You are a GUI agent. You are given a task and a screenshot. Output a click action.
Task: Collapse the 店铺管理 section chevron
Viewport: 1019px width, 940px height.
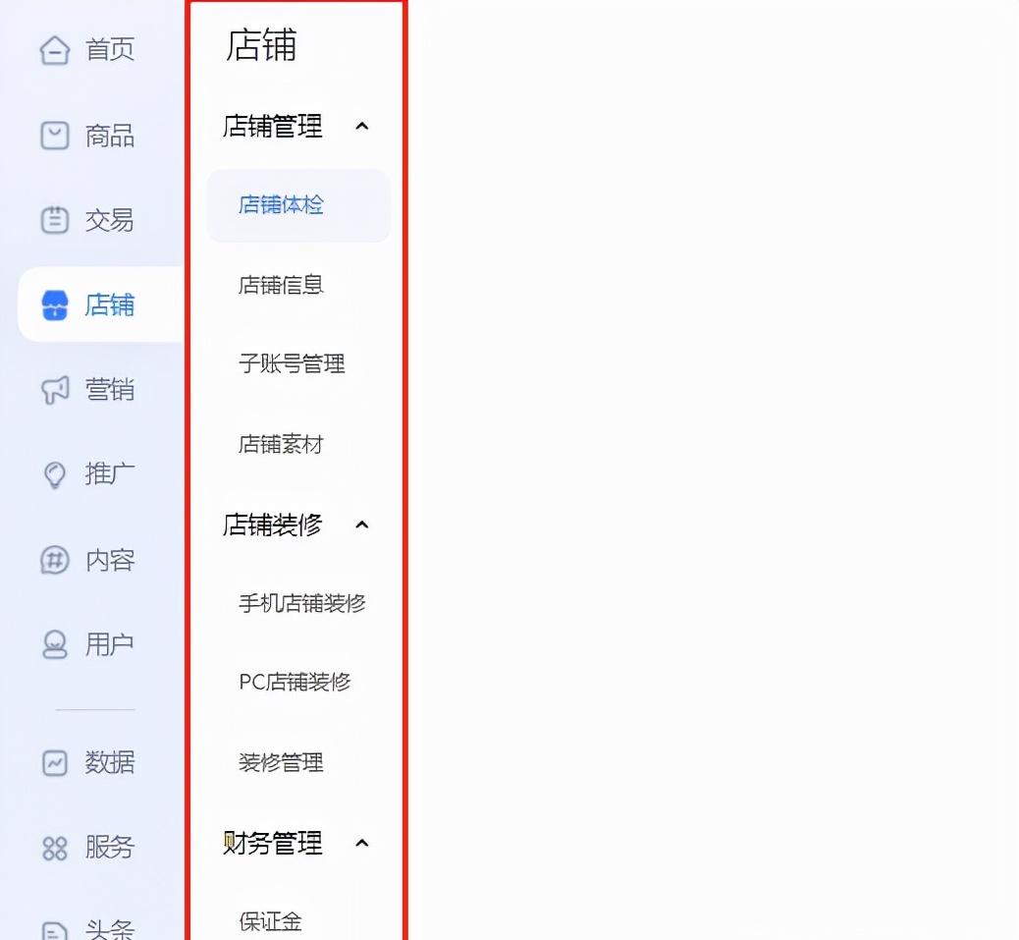[362, 126]
